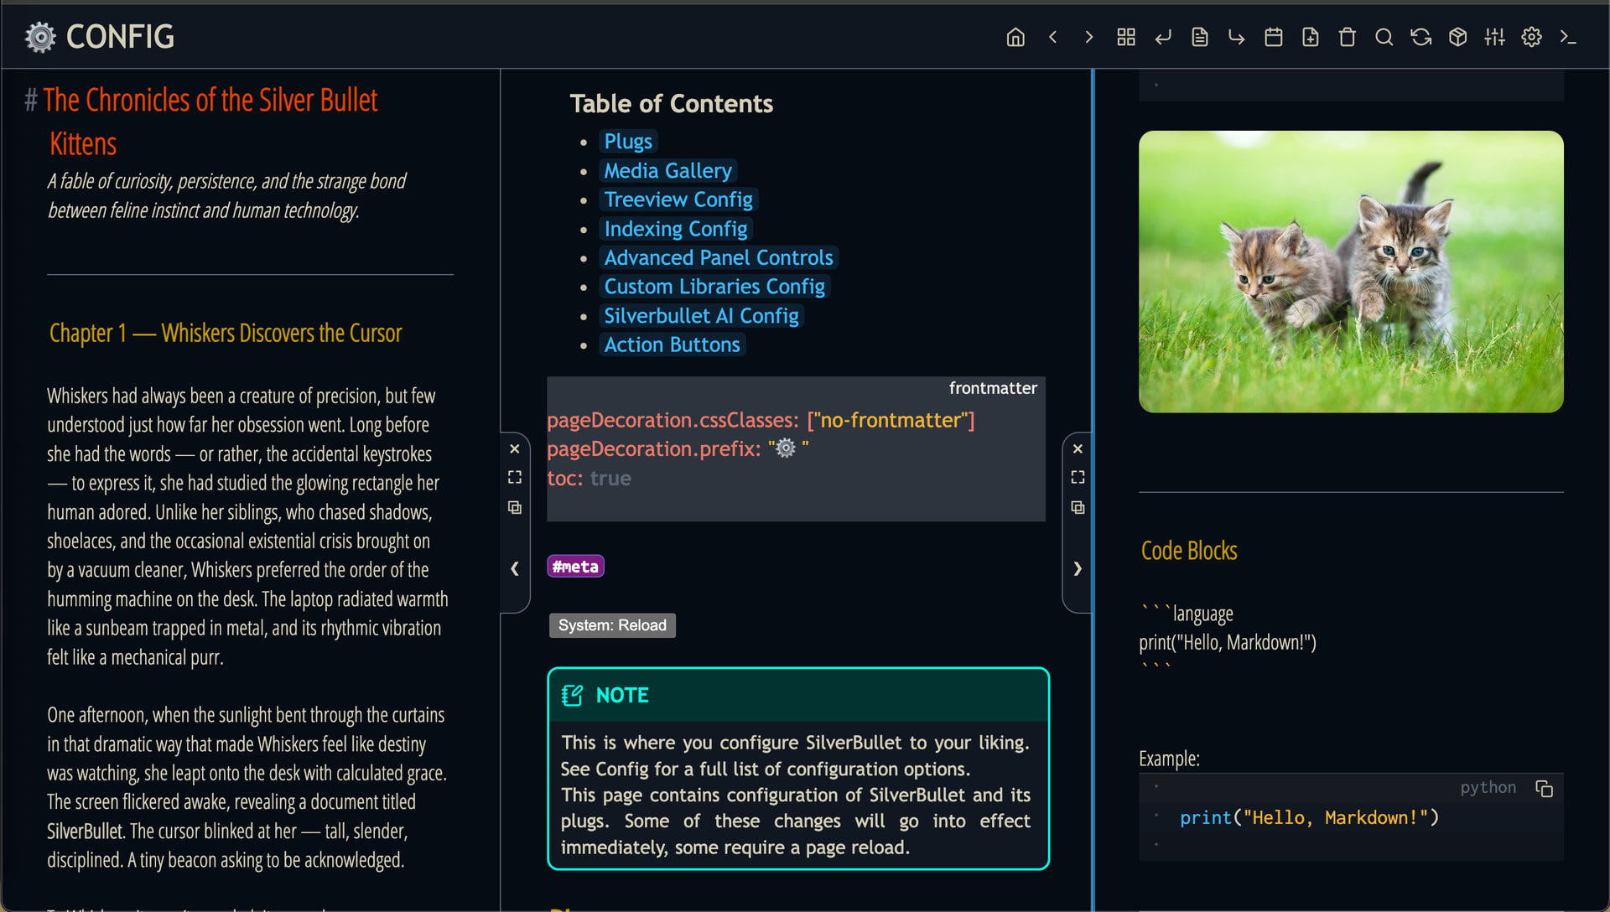Screen dimensions: 1610x912
Task: Maximize the right panel fullscreen icon
Action: click(x=1078, y=477)
